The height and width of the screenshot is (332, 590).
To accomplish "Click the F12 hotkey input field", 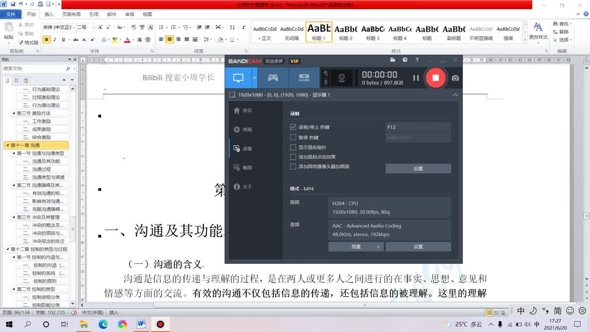I will point(418,127).
